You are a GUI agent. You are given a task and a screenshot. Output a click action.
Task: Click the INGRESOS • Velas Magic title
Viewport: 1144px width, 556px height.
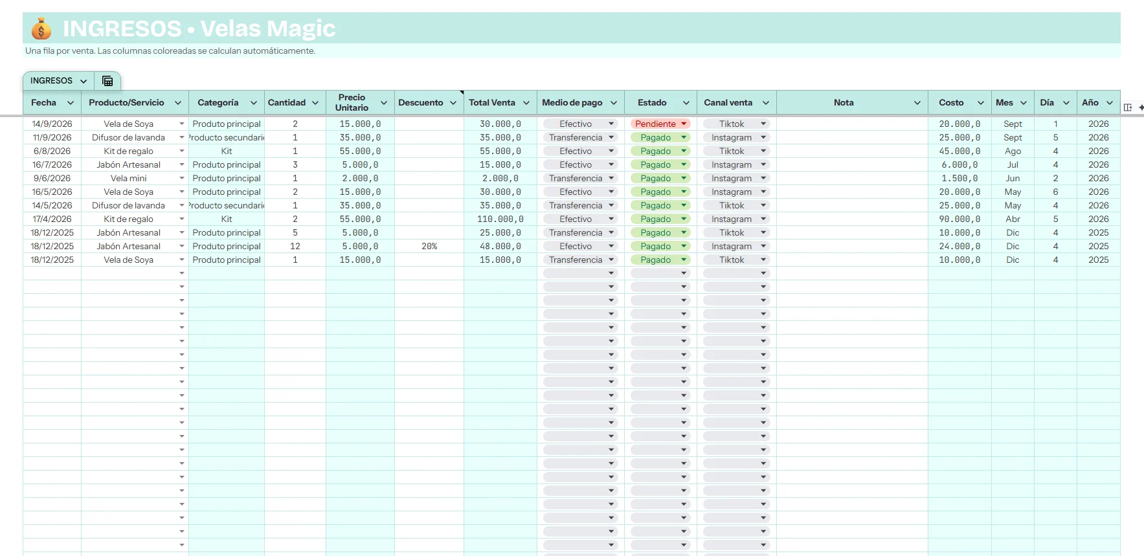coord(199,28)
